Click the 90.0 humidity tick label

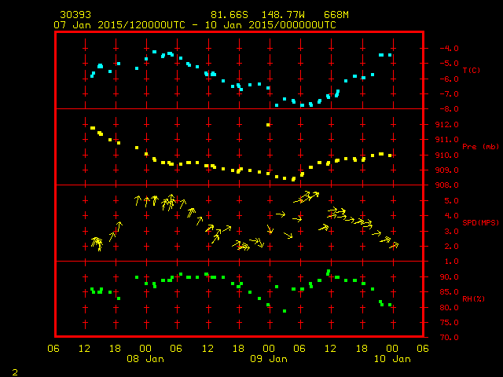(x=449, y=277)
